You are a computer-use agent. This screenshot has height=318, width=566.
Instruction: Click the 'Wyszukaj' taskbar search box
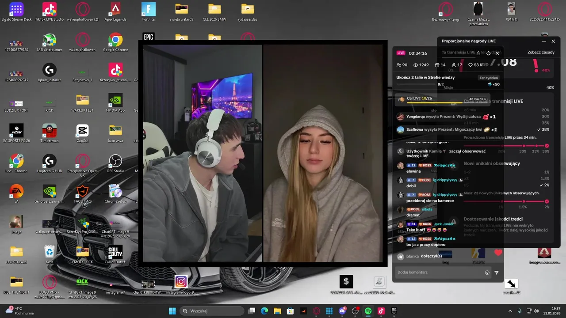point(211,311)
